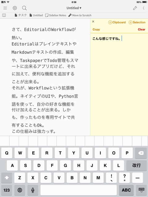Expand the Untitled document title dropdown

74,8
